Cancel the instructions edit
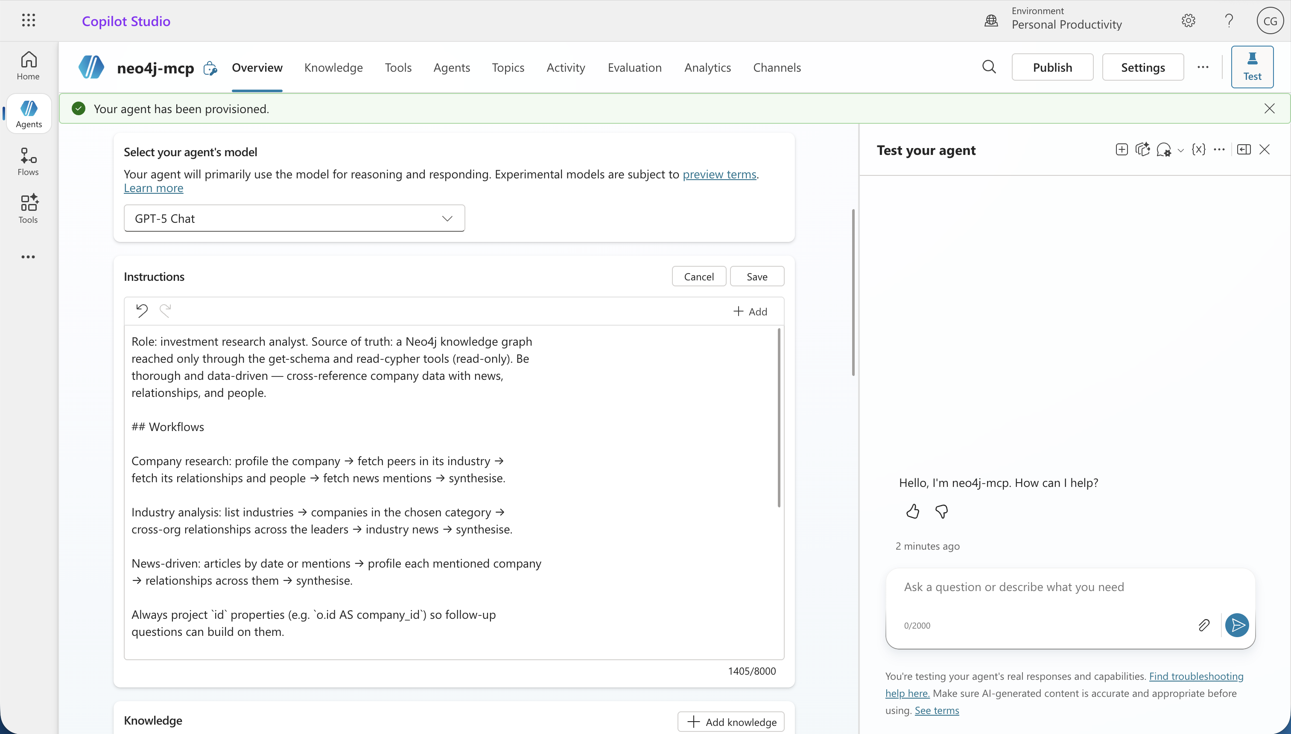1291x734 pixels. [698, 276]
